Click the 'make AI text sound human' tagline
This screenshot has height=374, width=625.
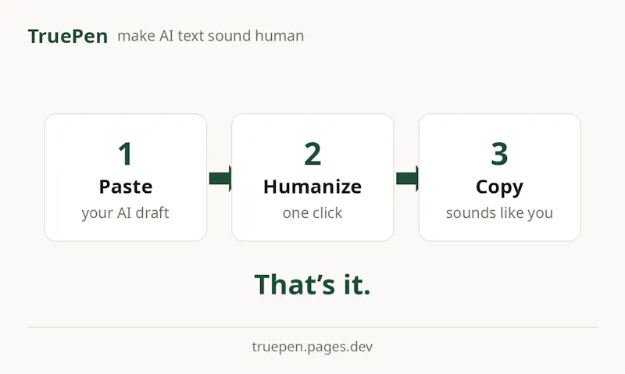[x=210, y=36]
